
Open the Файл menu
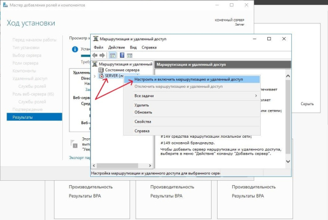(98, 47)
